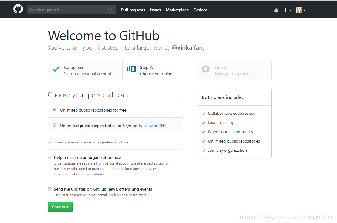The image size is (337, 223).
Task: Open notifications via the bell icon
Action: pyautogui.click(x=276, y=10)
